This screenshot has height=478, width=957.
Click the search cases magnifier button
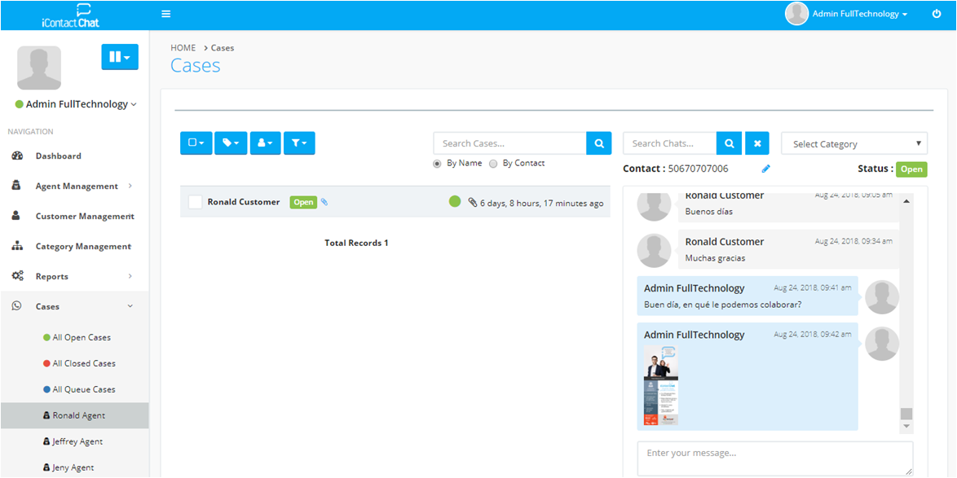[598, 143]
